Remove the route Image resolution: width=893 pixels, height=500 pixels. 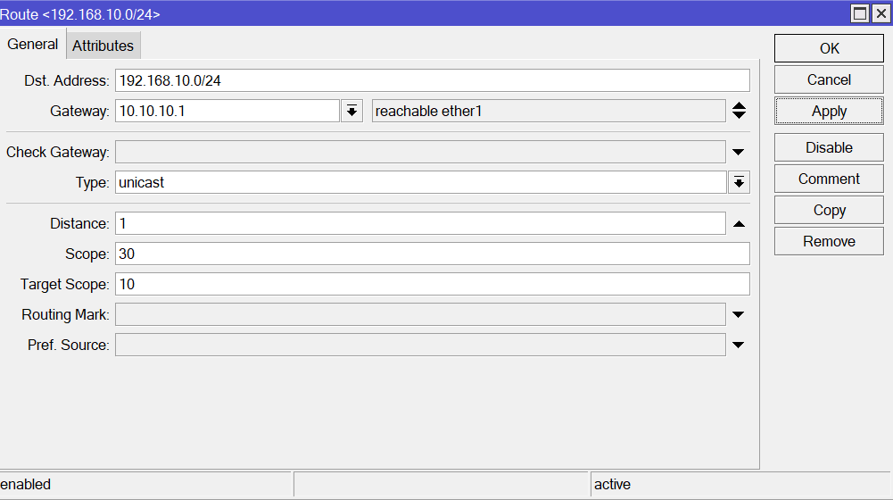point(829,241)
